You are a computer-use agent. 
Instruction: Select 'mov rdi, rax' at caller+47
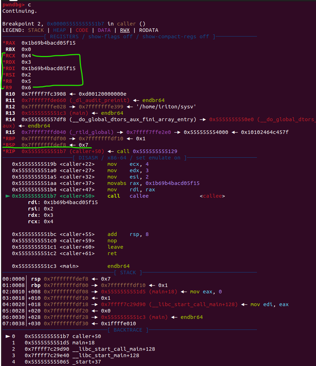coord(131,190)
